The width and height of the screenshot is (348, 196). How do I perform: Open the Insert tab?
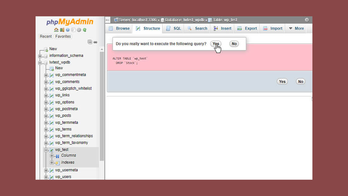tap(222, 28)
